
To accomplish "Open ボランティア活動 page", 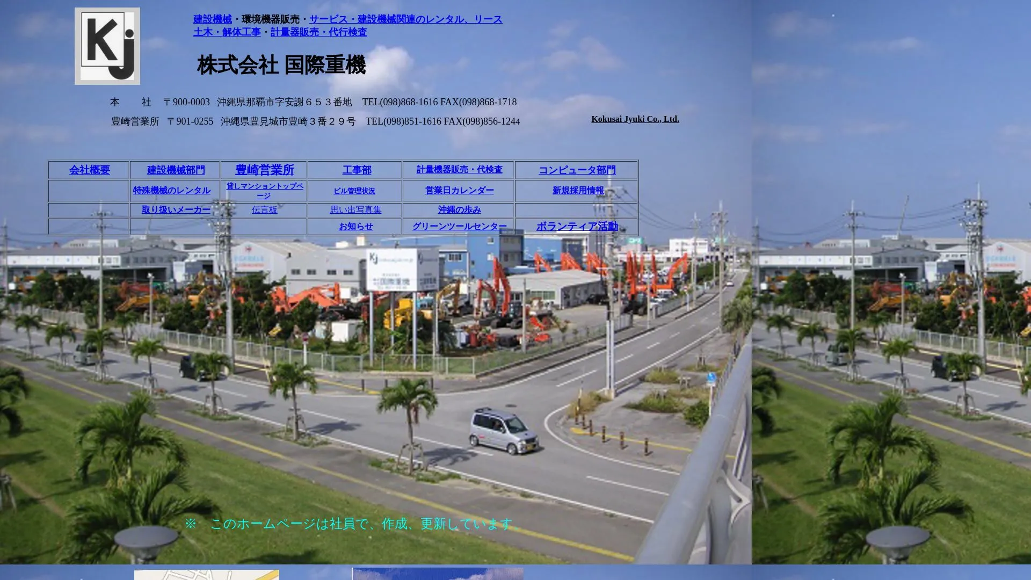I will click(577, 227).
